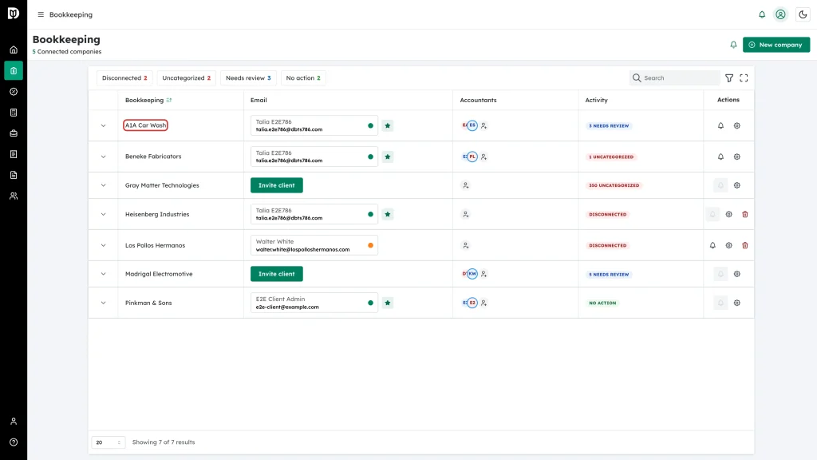Open the table filter icon
The image size is (817, 460).
coord(729,78)
